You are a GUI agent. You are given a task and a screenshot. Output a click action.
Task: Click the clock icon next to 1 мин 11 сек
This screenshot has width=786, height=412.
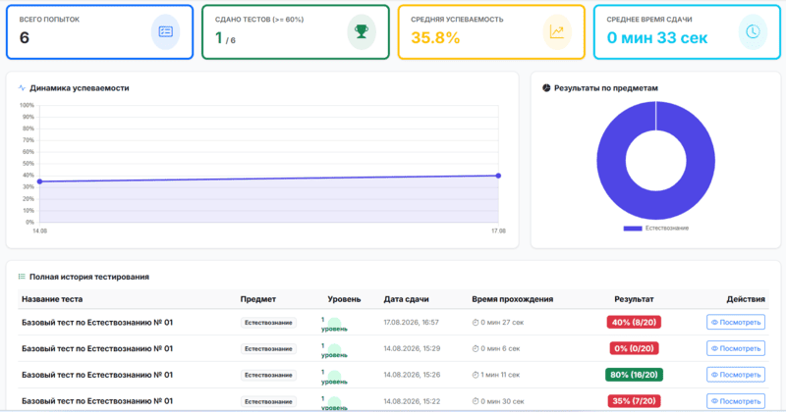(476, 375)
